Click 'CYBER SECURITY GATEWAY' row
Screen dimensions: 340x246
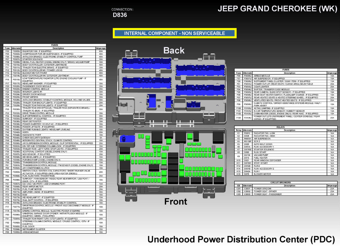coord(55,138)
